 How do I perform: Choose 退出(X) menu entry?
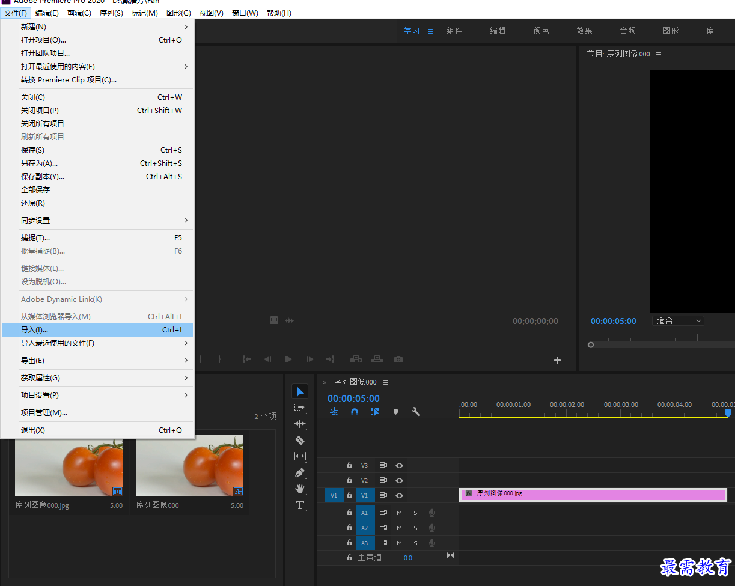coord(97,430)
